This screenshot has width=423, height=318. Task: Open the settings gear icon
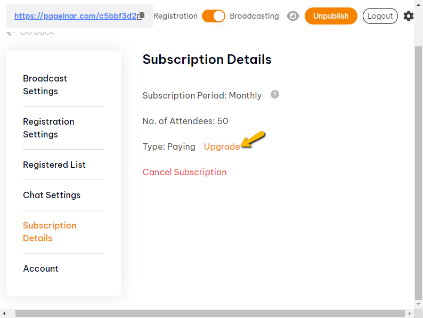[x=409, y=16]
